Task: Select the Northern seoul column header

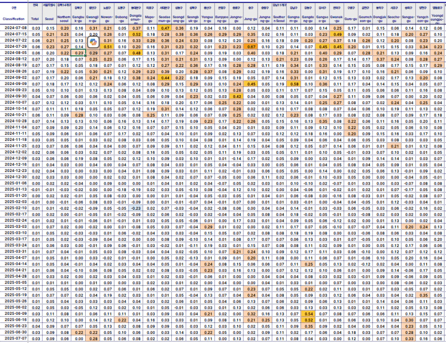Action: [x=63, y=19]
